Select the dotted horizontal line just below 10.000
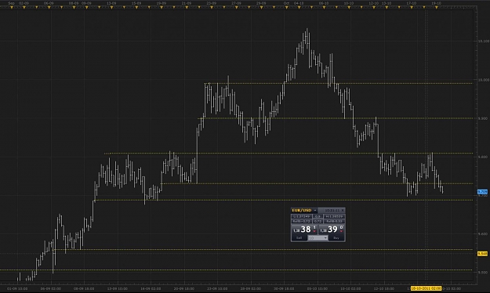 (x=339, y=83)
